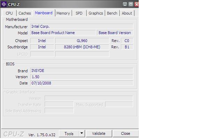Screen dimensions: 223x139
Task: Click the Validate button
Action: click(x=99, y=133)
